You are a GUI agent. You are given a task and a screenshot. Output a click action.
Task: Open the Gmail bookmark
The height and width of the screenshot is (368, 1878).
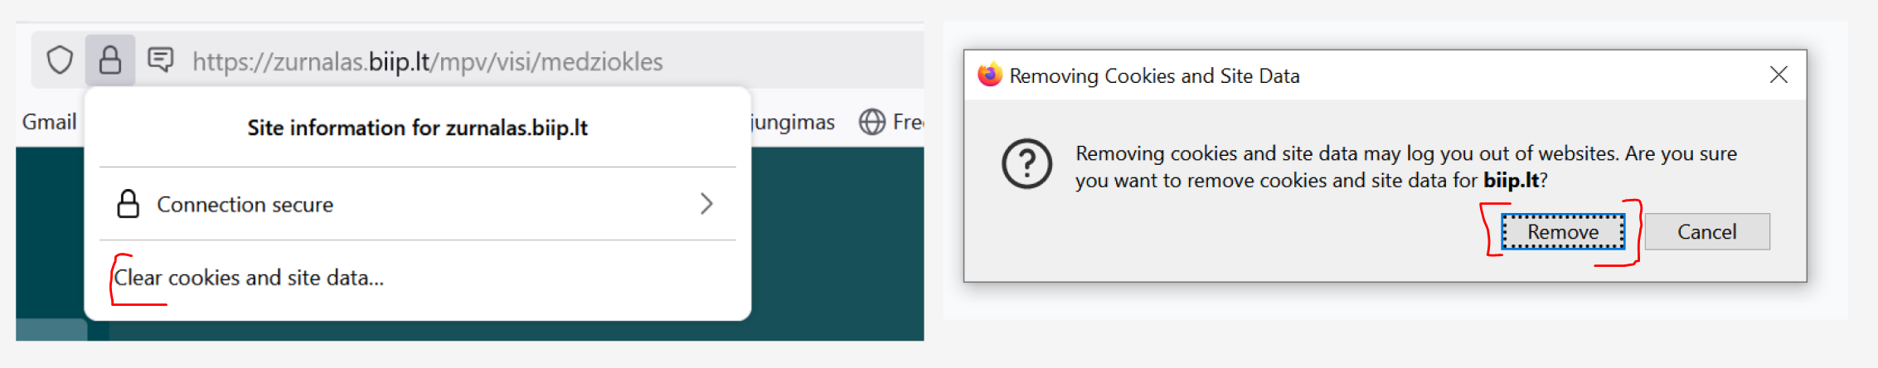[x=49, y=122]
